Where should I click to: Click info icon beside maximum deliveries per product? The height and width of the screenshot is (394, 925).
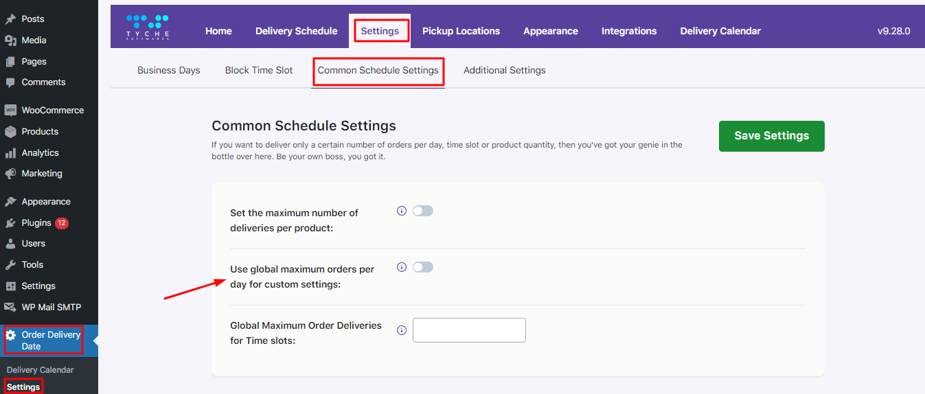click(x=402, y=211)
